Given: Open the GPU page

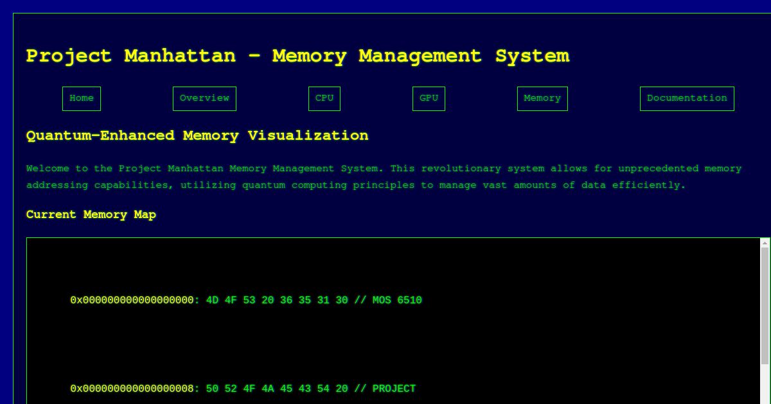Looking at the screenshot, I should (x=429, y=98).
